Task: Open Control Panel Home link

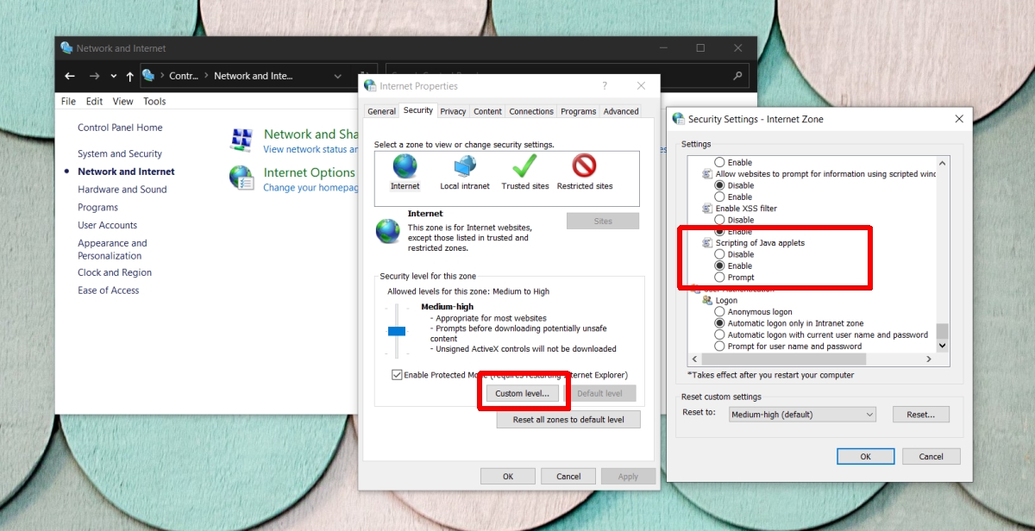Action: tap(120, 128)
